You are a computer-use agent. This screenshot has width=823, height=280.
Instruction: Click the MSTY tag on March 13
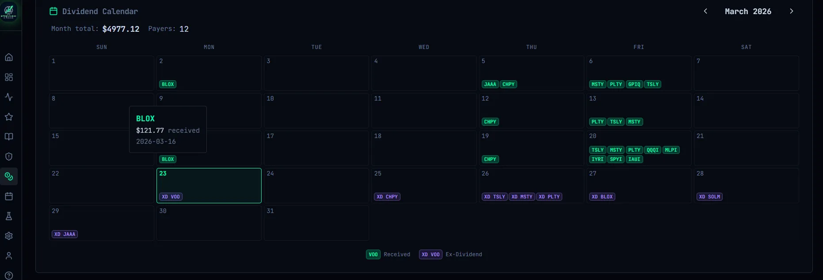point(634,122)
